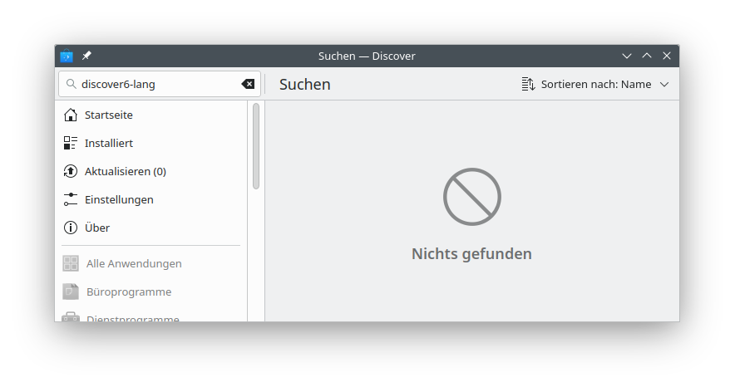Go to Aktualisieren (0) page
The image size is (735, 387).
(x=125, y=171)
